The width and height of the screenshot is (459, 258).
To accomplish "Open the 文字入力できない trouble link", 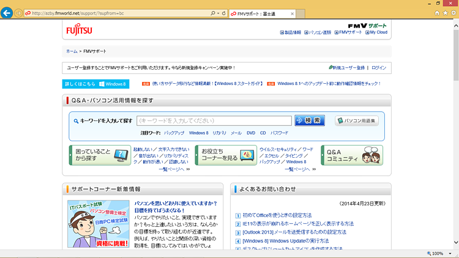I will pos(174,149).
